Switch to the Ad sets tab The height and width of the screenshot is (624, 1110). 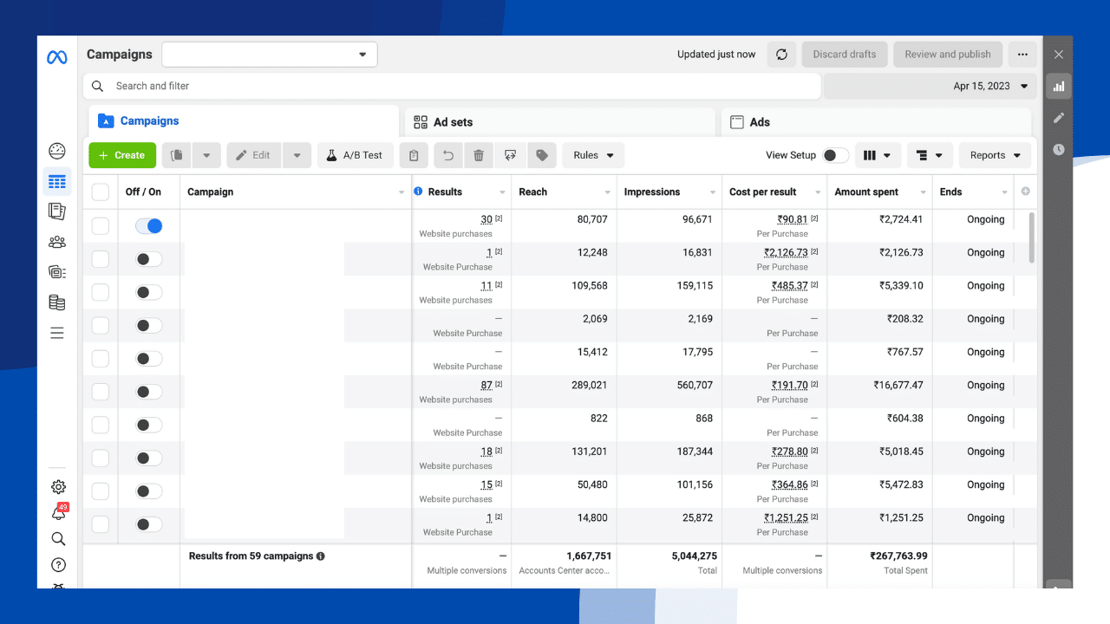559,122
